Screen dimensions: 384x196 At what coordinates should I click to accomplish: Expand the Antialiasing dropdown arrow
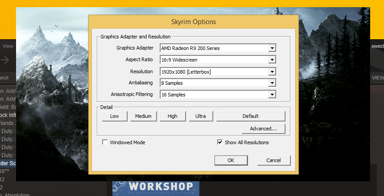(272, 83)
